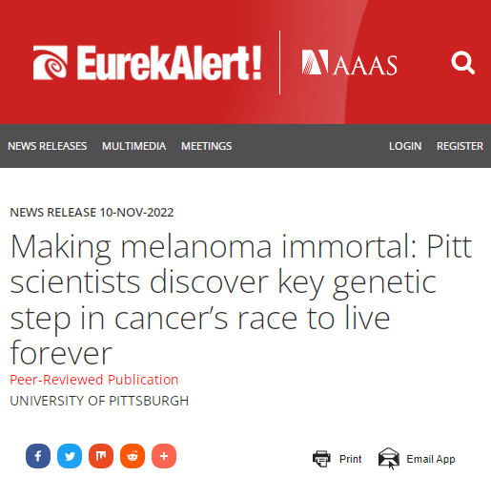Image resolution: width=491 pixels, height=477 pixels.
Task: Open the search magnifying glass icon
Action: 462,63
